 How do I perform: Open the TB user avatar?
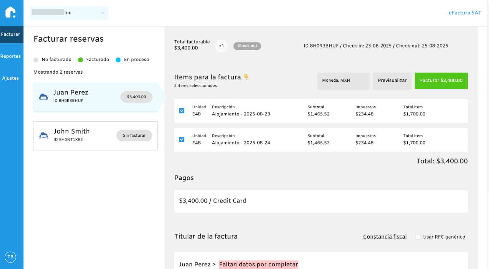[10, 257]
